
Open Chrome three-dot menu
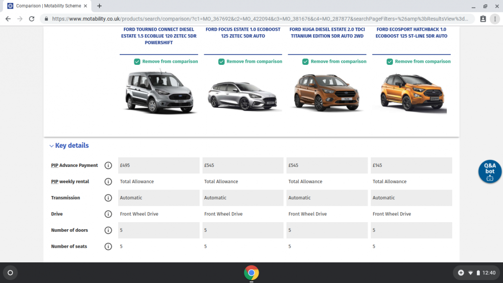[495, 19]
